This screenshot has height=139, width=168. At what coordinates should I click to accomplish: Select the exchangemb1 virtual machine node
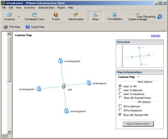coord(39,89)
